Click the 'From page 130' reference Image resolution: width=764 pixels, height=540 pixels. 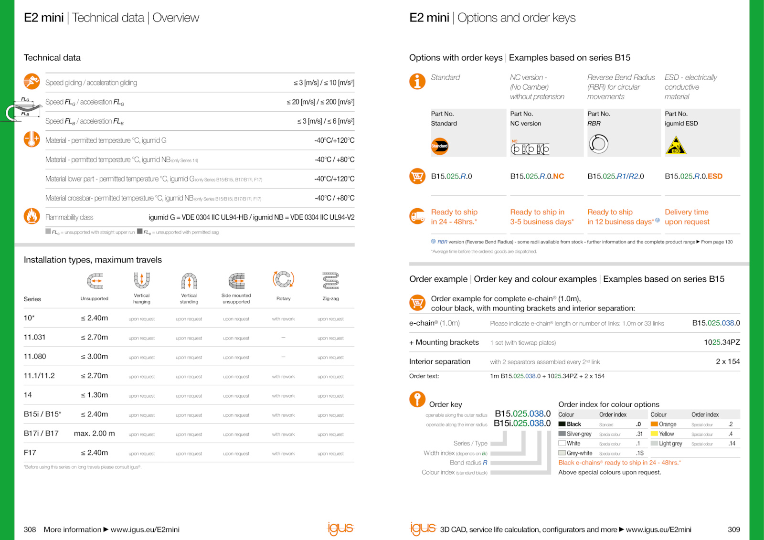tap(717, 242)
